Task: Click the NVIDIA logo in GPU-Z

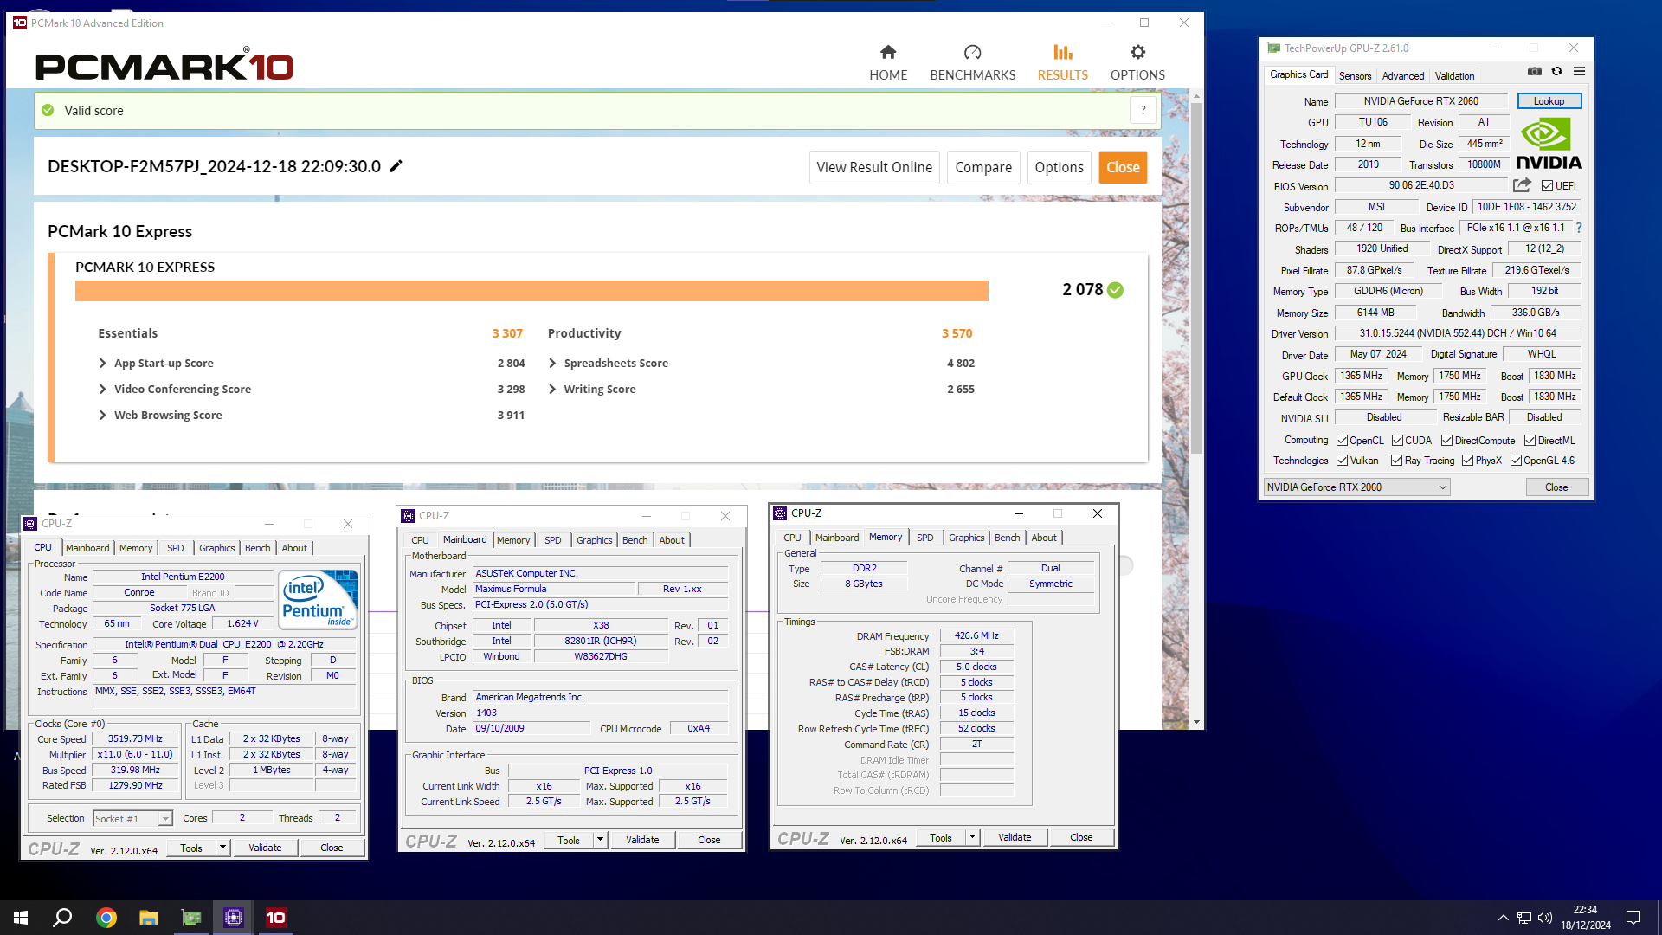Action: tap(1549, 143)
